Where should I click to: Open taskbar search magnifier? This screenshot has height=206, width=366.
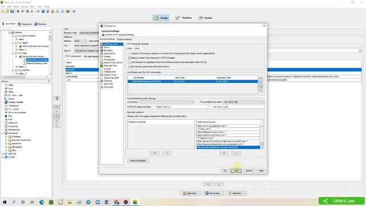(x=14, y=202)
